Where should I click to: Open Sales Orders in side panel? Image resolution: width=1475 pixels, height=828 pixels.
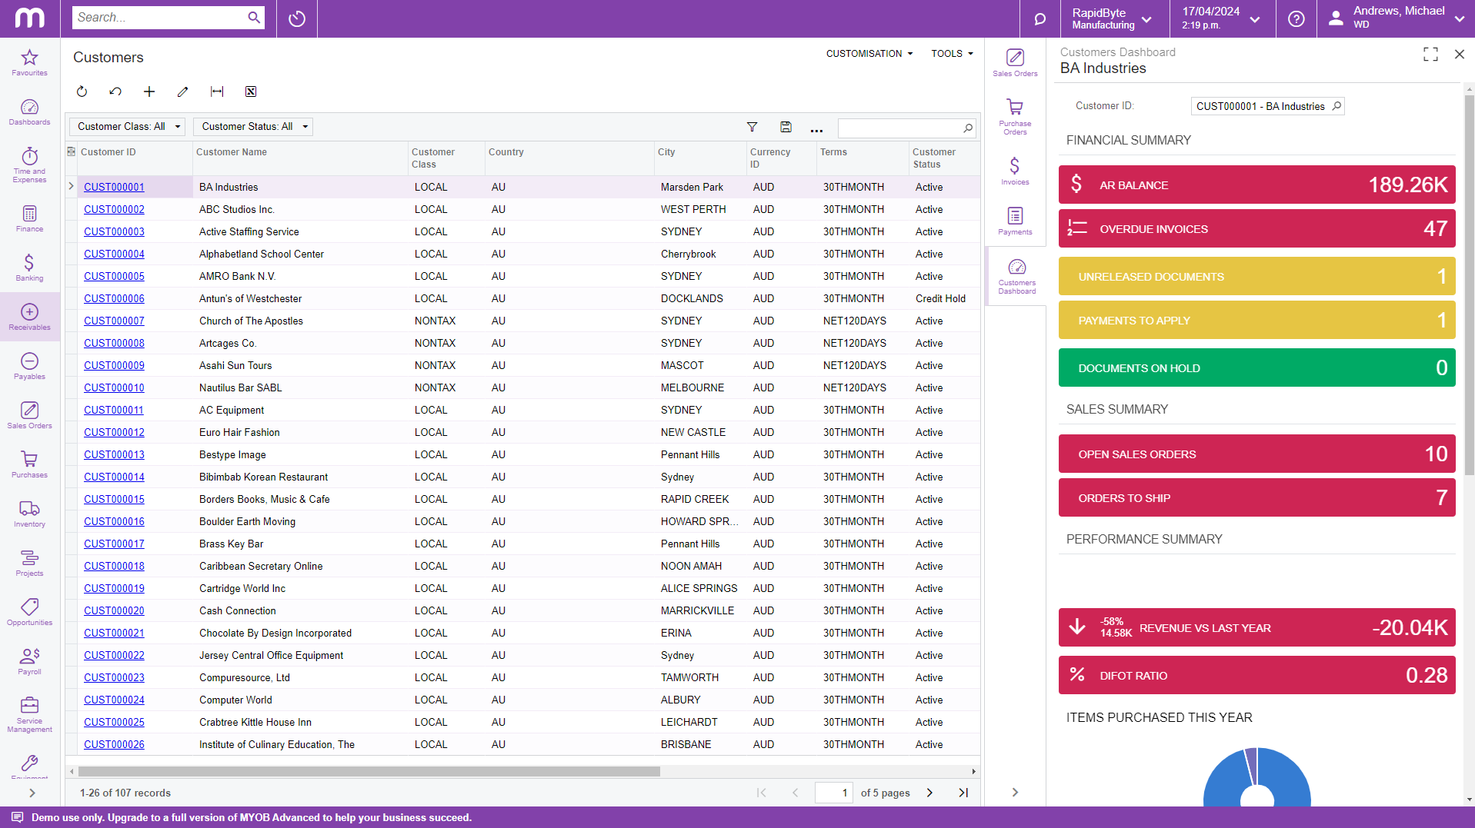[x=1015, y=63]
